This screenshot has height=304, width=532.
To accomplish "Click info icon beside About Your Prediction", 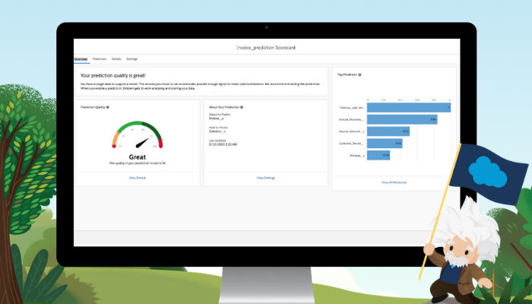I will 242,107.
